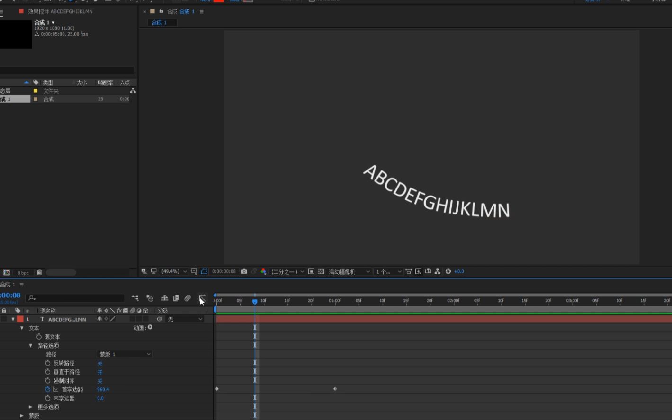
Task: Toggle the 反转路径 value 关
Action: (x=99, y=363)
